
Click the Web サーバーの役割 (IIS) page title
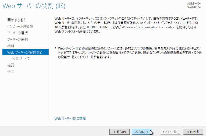(x=34, y=6)
